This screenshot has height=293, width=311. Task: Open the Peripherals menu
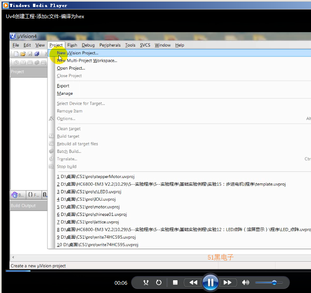pos(110,45)
